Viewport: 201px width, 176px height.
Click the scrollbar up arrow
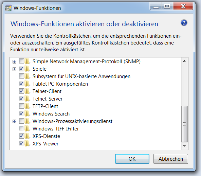[185, 61]
